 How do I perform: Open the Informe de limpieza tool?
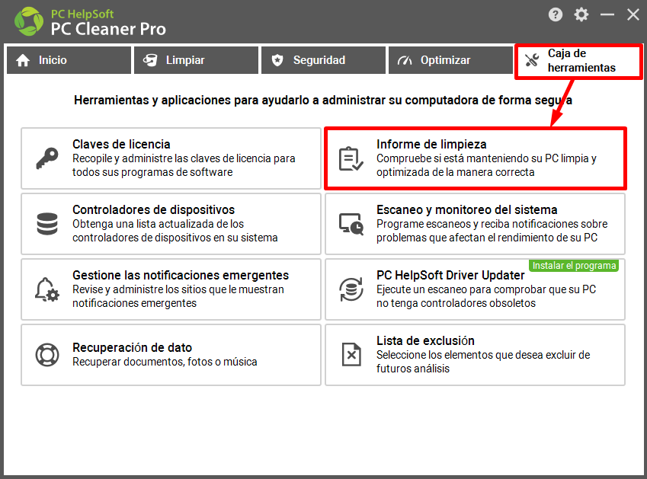(x=476, y=158)
